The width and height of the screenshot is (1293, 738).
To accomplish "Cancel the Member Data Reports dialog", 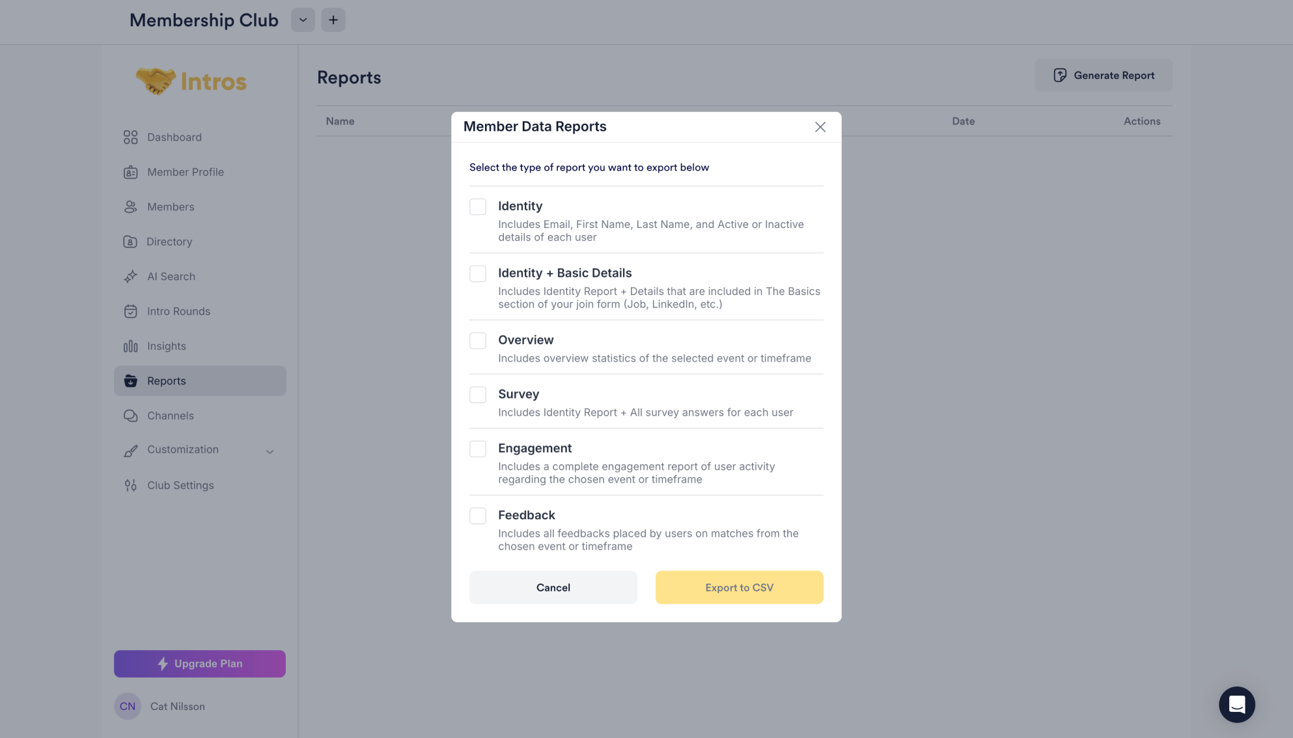I will (553, 588).
